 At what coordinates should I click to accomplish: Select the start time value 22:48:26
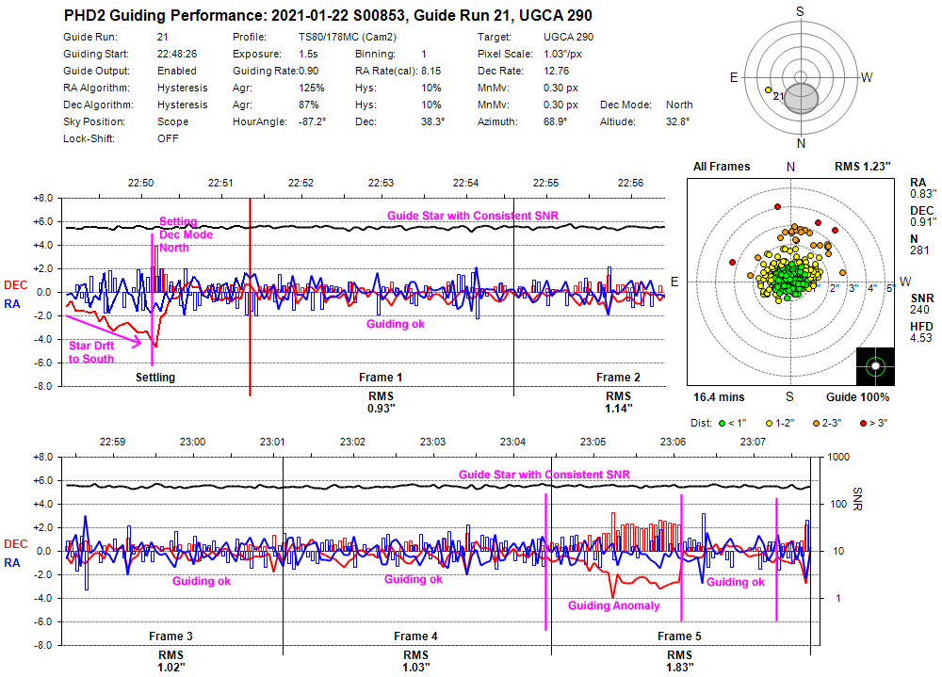tap(177, 54)
